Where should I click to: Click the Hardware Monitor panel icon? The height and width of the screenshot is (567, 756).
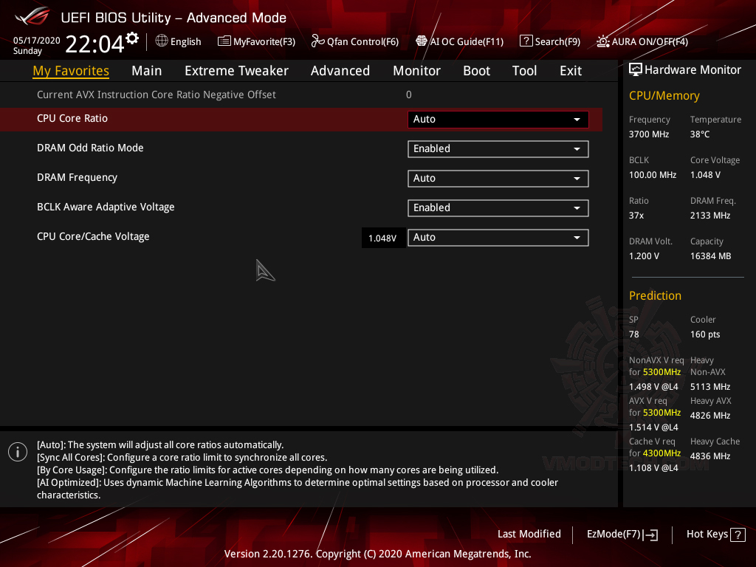coord(636,69)
